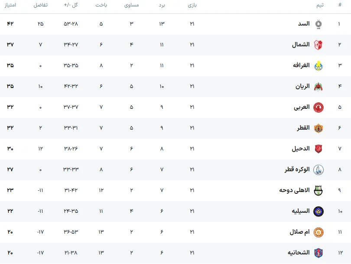The width and height of the screenshot is (351, 264).
Task: Click the الغرافه yellow-blue crest
Action: click(x=318, y=66)
